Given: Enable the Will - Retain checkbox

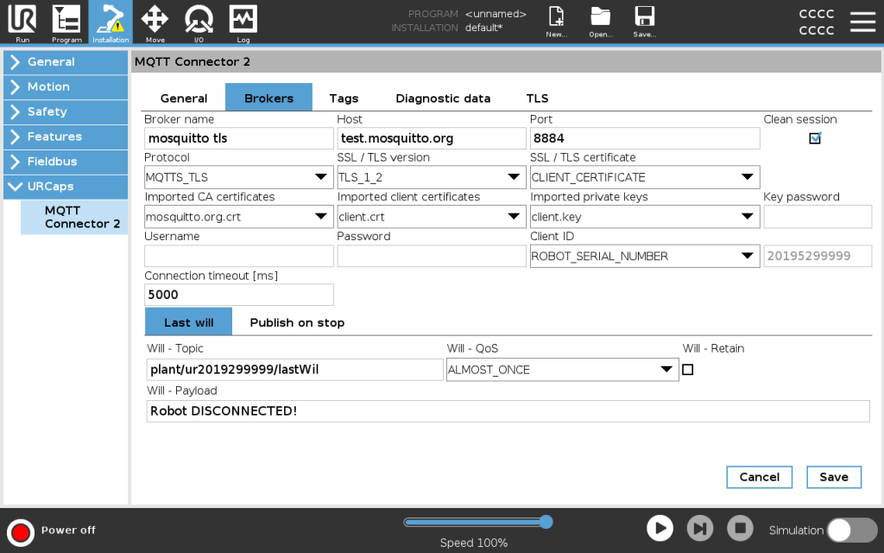Looking at the screenshot, I should click(687, 370).
